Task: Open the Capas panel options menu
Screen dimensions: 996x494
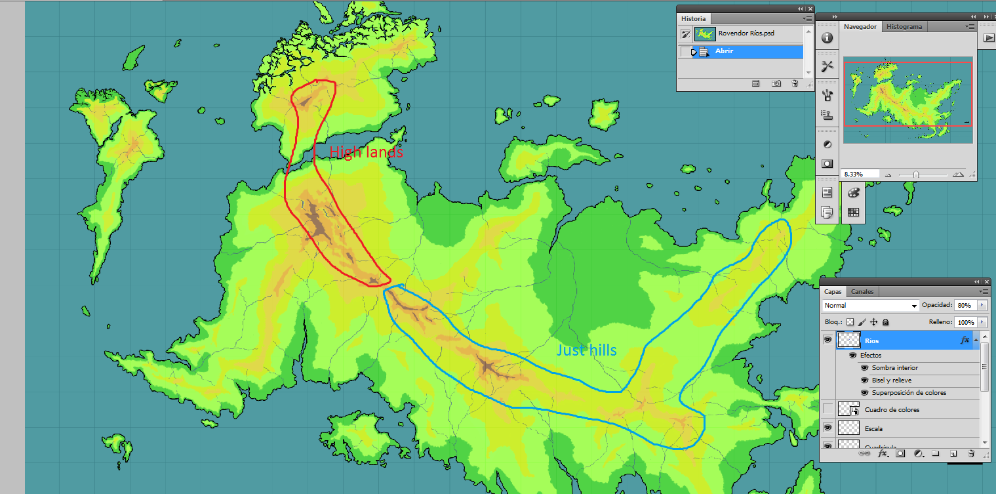Action: point(983,291)
